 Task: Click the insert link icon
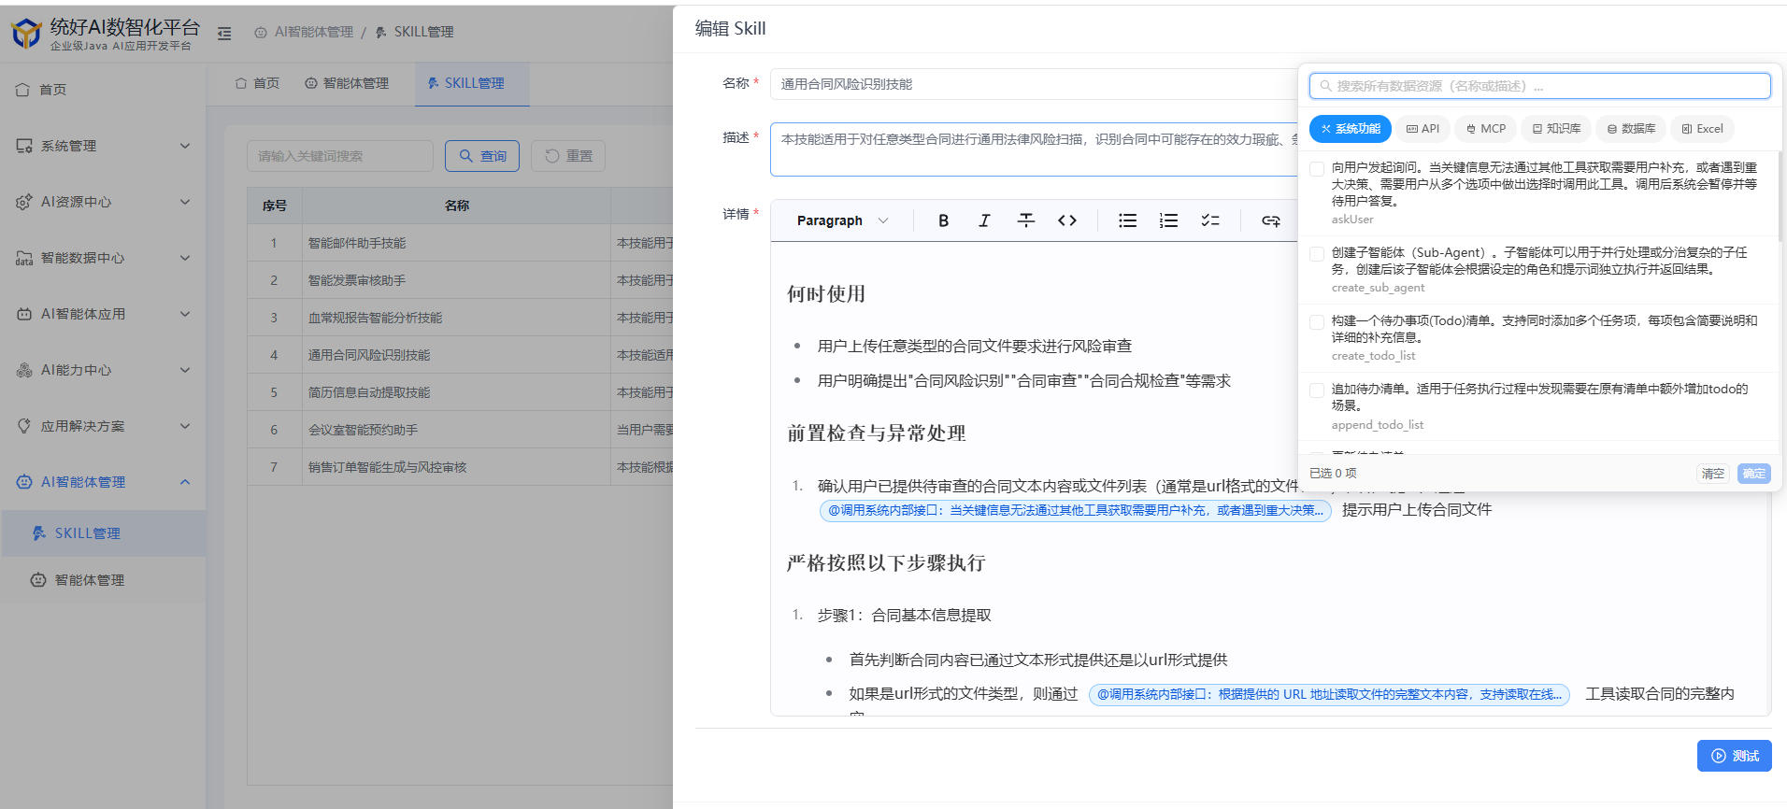coord(1271,220)
